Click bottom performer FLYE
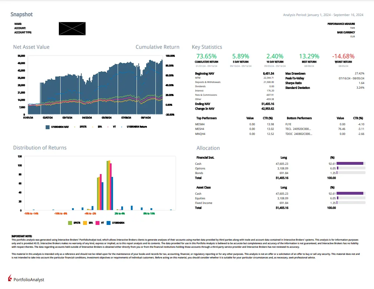 (289, 124)
